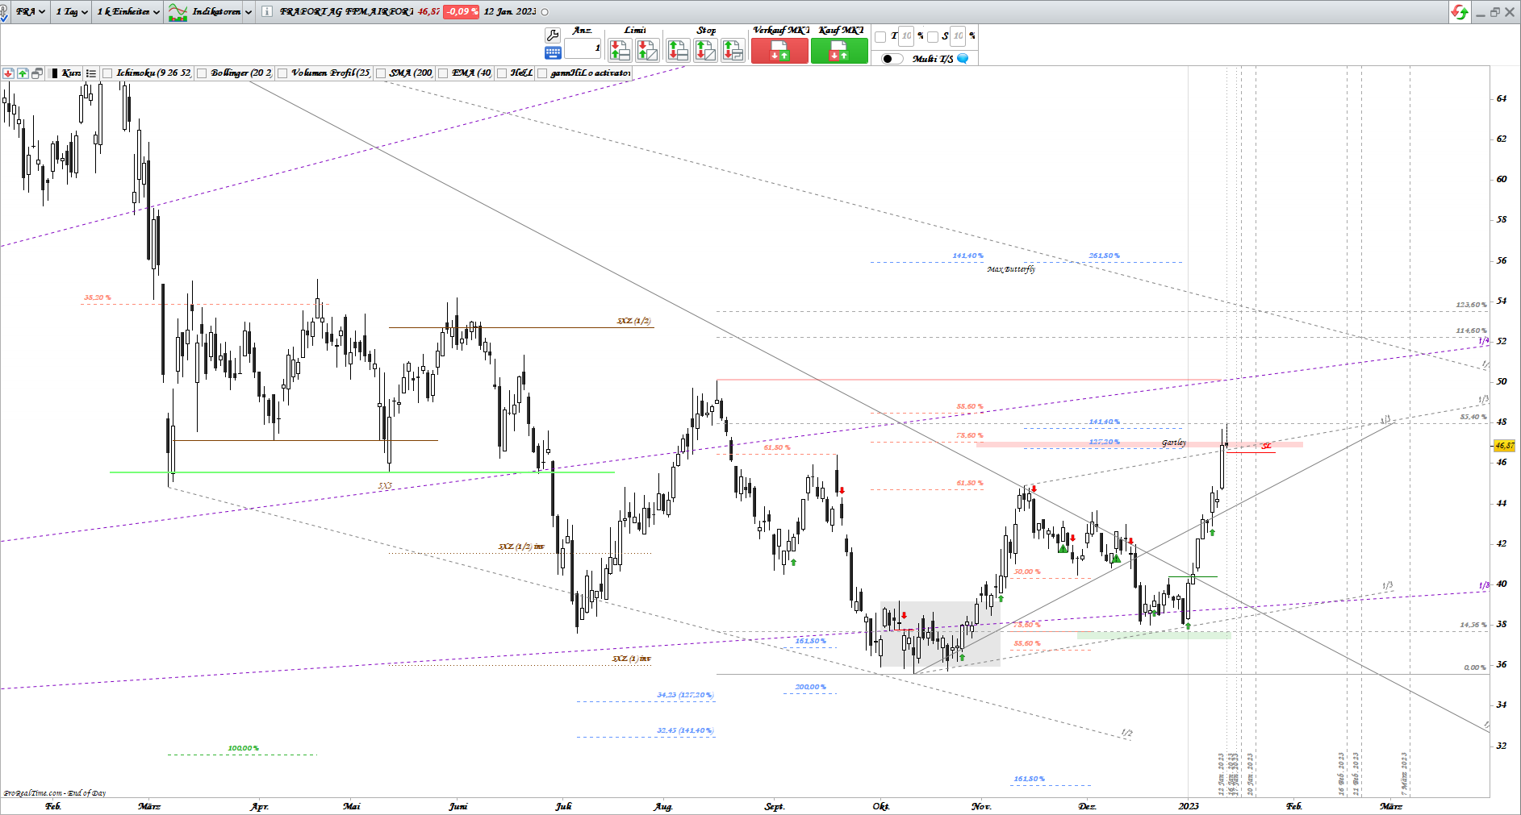
Task: Click the instrument info icon
Action: point(267,12)
